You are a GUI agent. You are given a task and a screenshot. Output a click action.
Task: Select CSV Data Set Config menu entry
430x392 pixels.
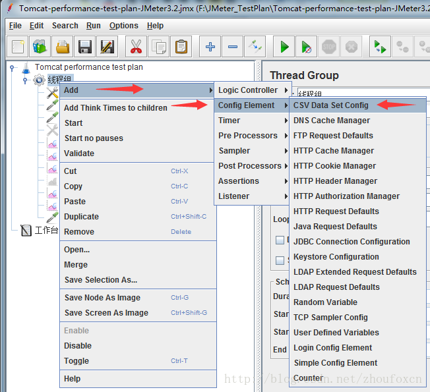331,105
